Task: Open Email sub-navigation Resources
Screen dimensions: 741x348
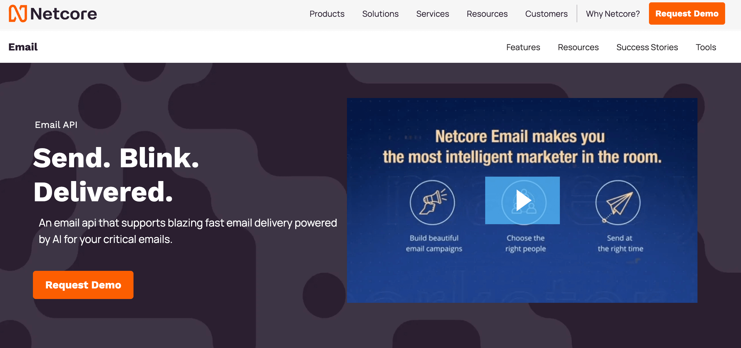Action: (x=578, y=47)
